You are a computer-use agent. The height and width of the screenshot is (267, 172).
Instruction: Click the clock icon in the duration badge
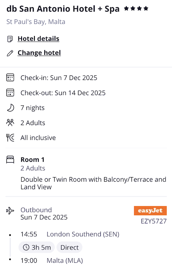coord(26,247)
